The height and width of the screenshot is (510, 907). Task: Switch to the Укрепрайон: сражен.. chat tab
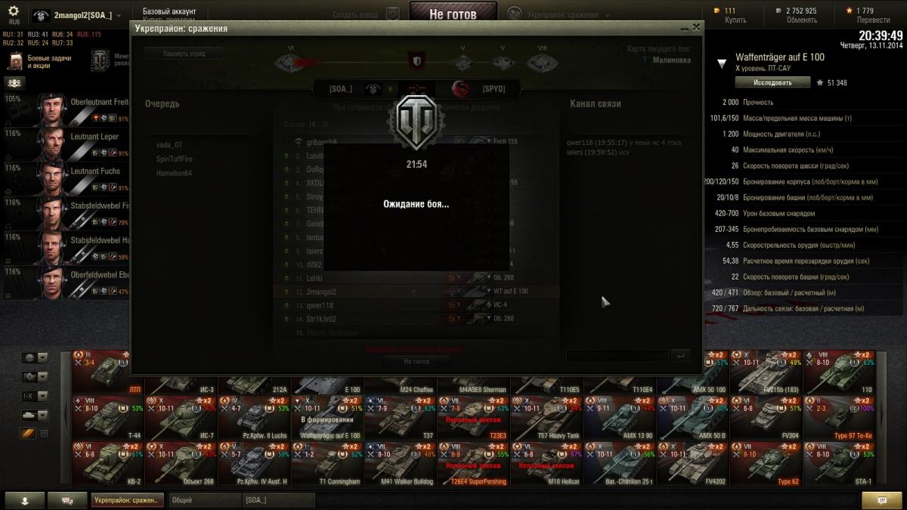click(x=127, y=500)
